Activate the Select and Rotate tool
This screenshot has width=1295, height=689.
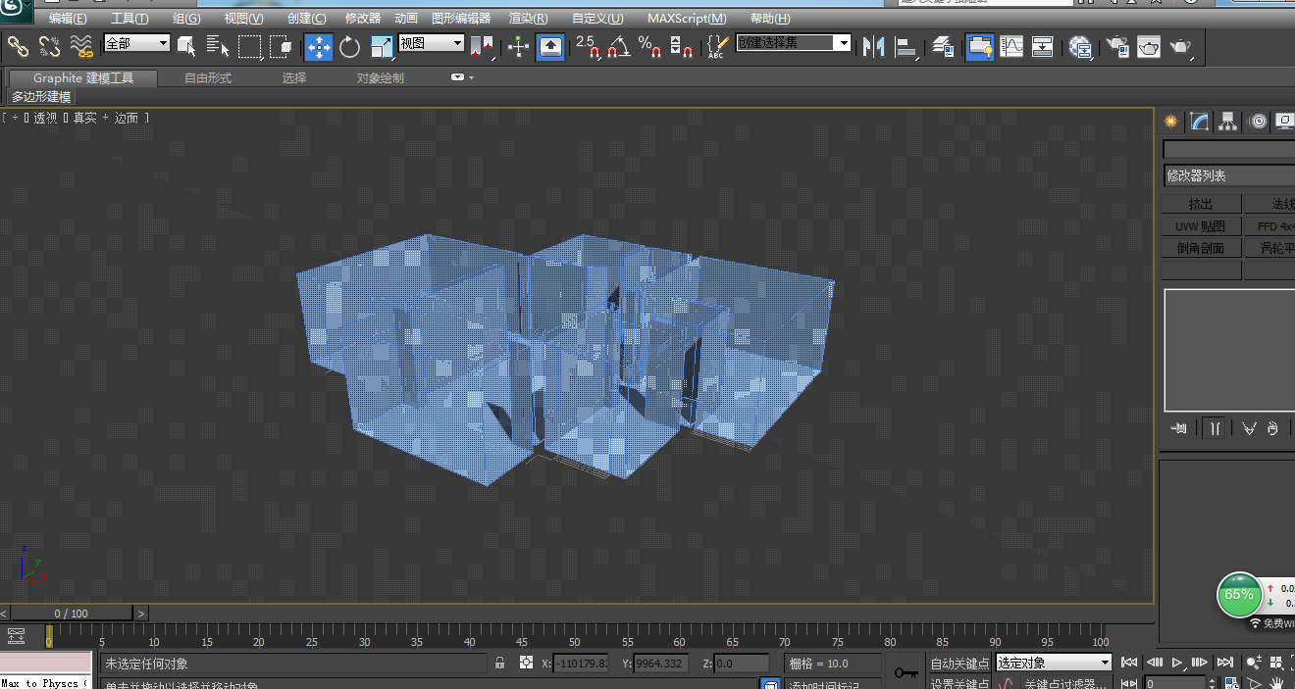point(350,45)
